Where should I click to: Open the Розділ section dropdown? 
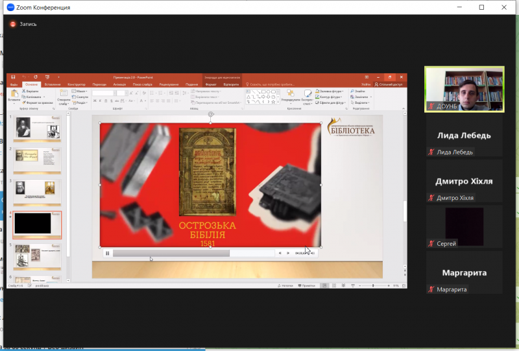coord(79,103)
